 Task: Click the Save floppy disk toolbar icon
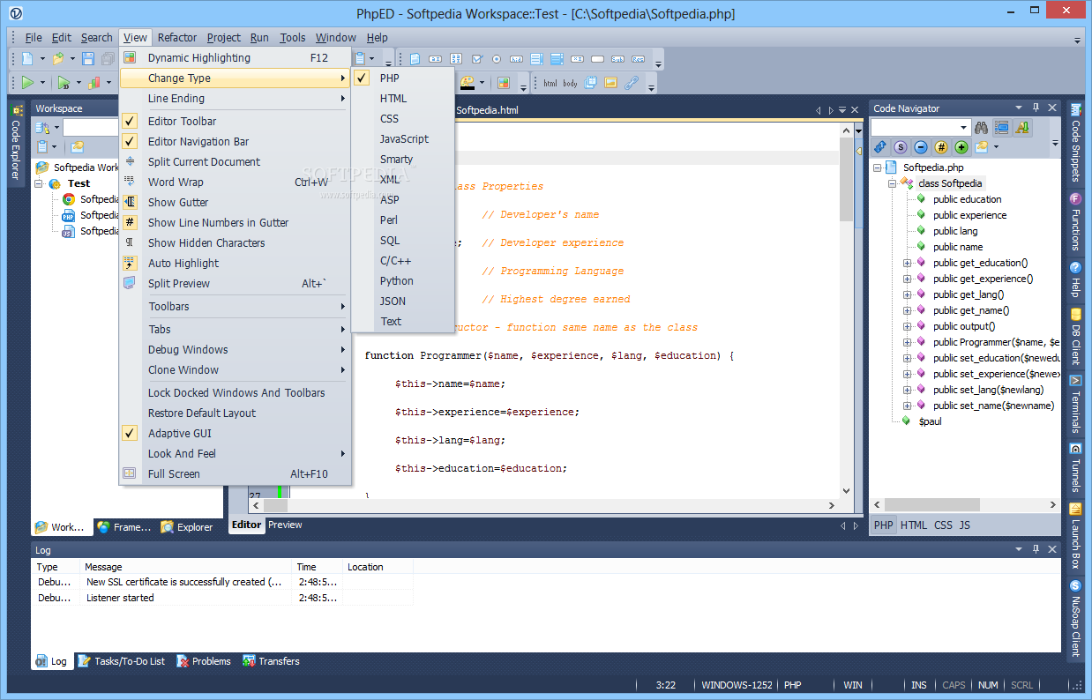[88, 59]
